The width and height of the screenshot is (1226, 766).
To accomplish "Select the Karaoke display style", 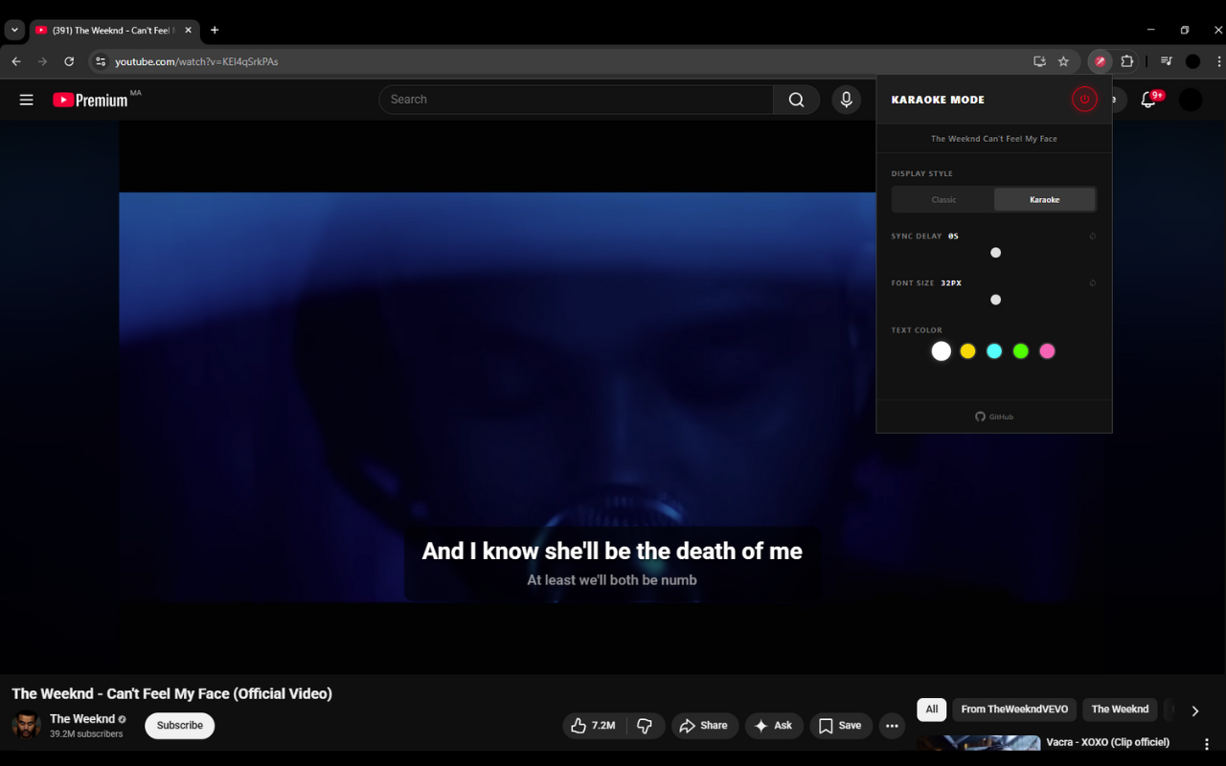I will click(1044, 199).
